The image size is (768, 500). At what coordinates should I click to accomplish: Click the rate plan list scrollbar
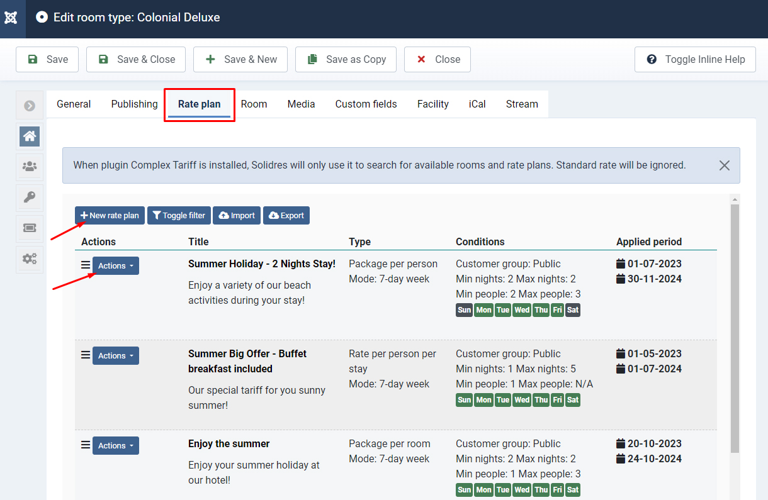pyautogui.click(x=734, y=327)
